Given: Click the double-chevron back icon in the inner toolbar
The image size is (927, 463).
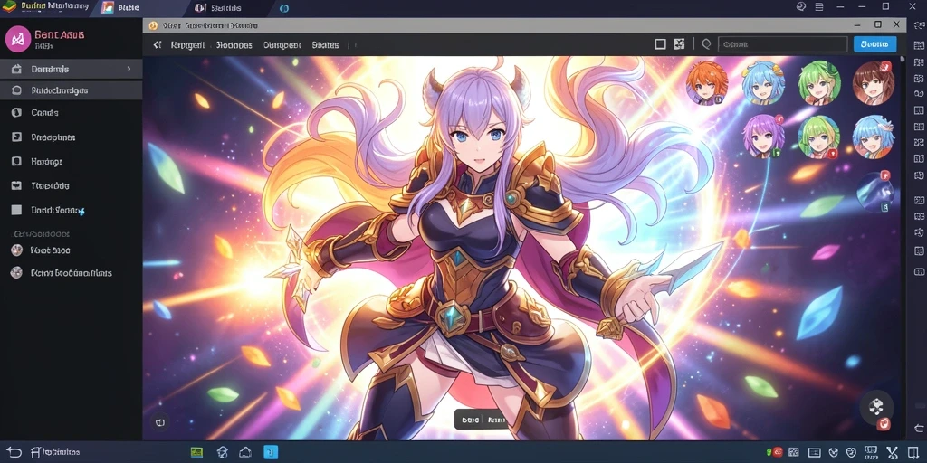Looking at the screenshot, I should 157,45.
